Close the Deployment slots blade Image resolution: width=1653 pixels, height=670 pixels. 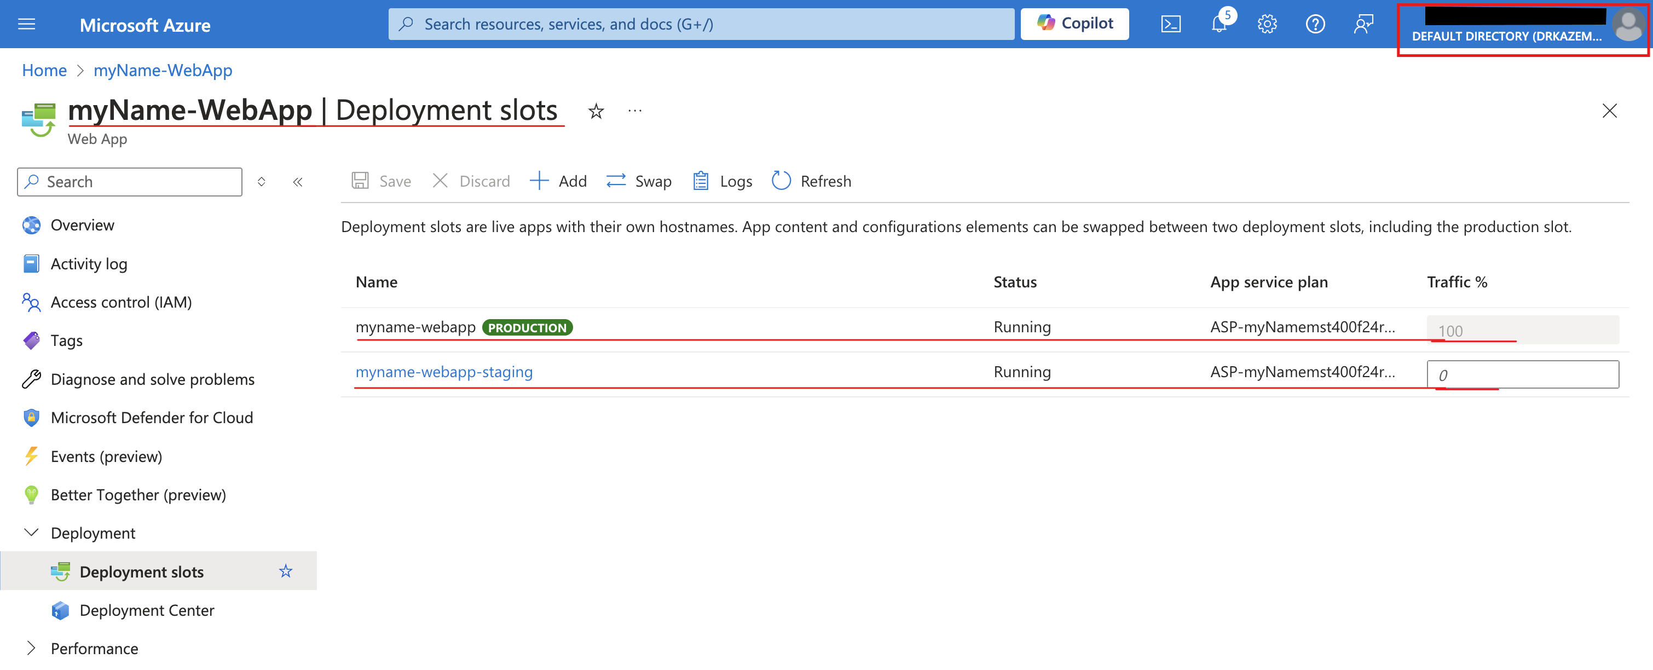[x=1609, y=111]
